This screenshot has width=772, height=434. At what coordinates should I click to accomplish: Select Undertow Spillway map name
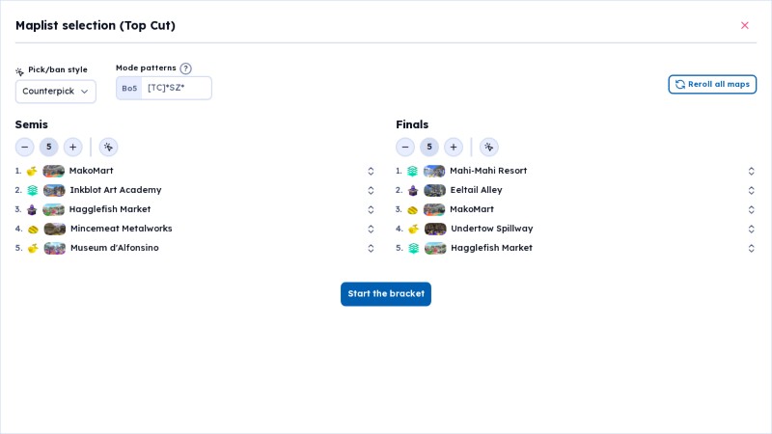(x=492, y=229)
